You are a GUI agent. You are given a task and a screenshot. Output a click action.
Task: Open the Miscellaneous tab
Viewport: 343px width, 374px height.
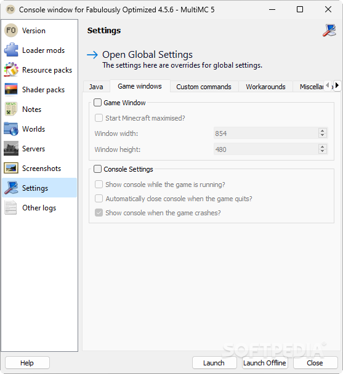click(x=312, y=87)
